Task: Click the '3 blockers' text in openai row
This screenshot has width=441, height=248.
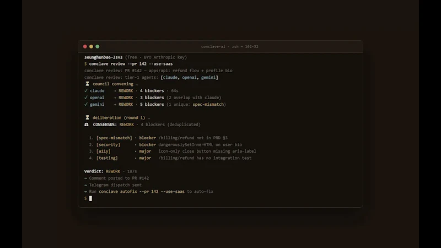Action: tap(152, 98)
